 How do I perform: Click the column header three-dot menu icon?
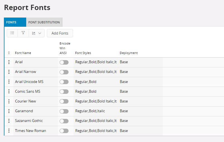9,53
